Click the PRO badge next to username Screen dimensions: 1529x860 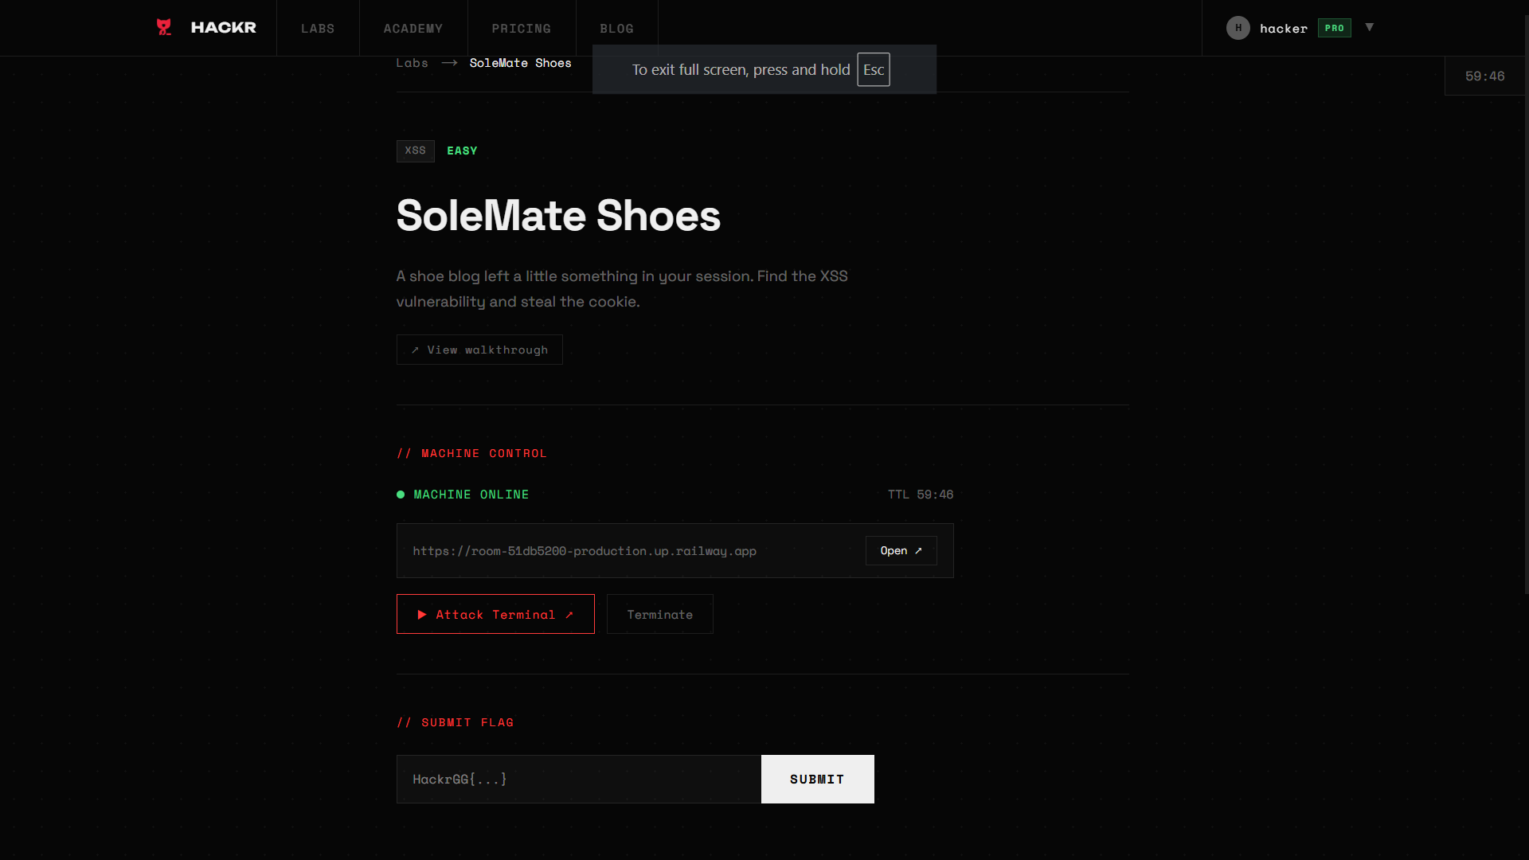pyautogui.click(x=1334, y=28)
